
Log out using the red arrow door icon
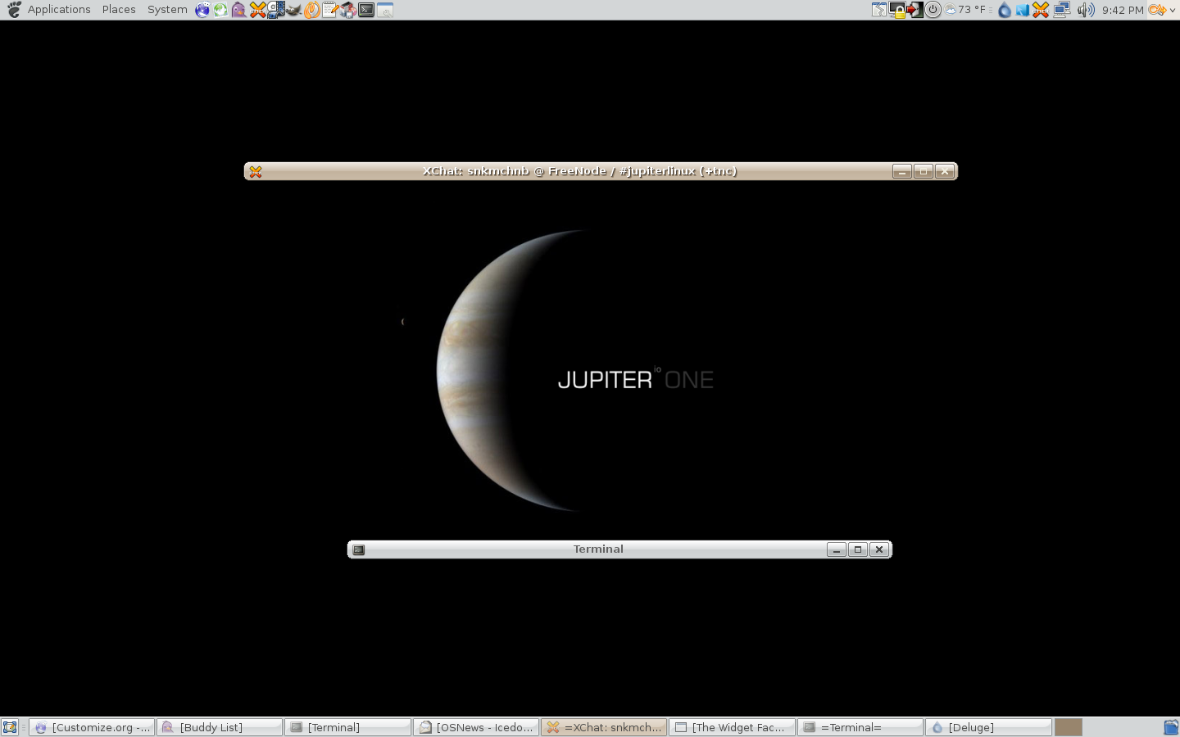(914, 10)
